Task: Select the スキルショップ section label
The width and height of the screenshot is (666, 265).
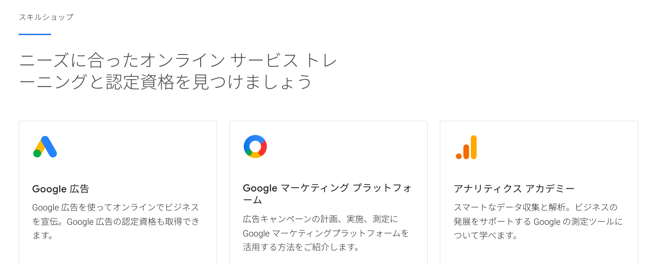Action: [x=46, y=17]
